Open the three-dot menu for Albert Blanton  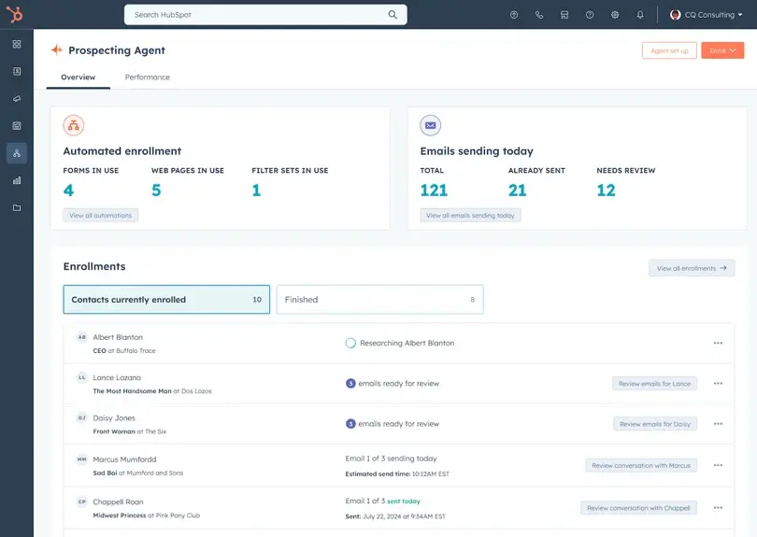tap(718, 343)
